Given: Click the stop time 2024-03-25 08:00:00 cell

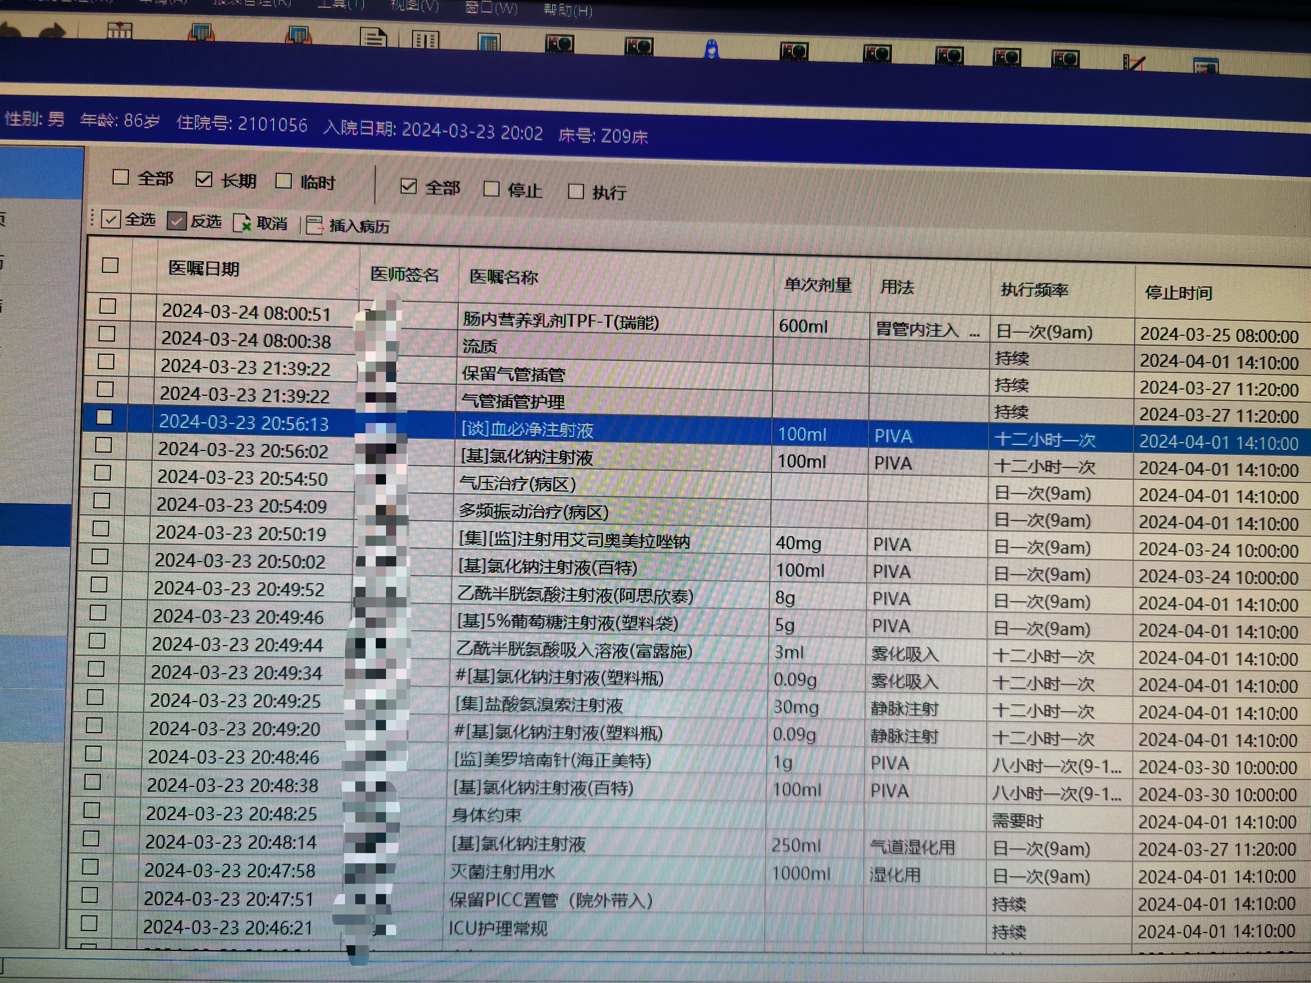Looking at the screenshot, I should click(1219, 335).
